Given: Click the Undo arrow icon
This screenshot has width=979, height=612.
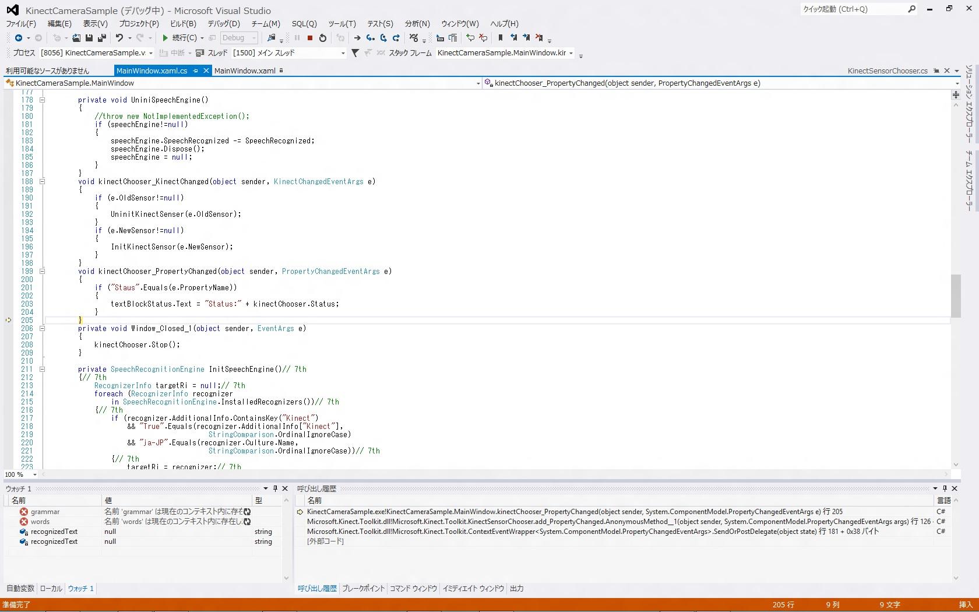Looking at the screenshot, I should (x=119, y=38).
